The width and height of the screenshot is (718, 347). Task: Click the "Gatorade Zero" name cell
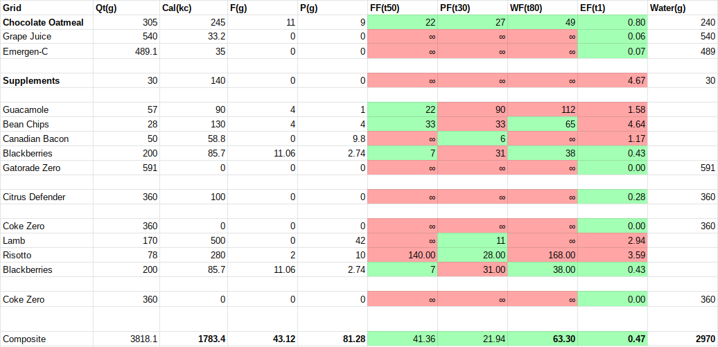tap(32, 168)
